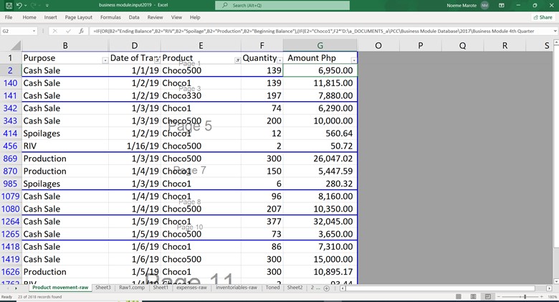Open the Toned sheet tab
Viewport: 559px width, 302px height.
pos(272,288)
